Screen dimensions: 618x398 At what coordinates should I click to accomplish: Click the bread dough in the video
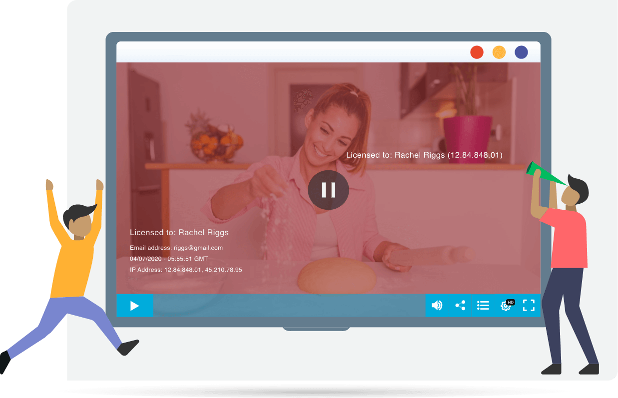point(337,276)
